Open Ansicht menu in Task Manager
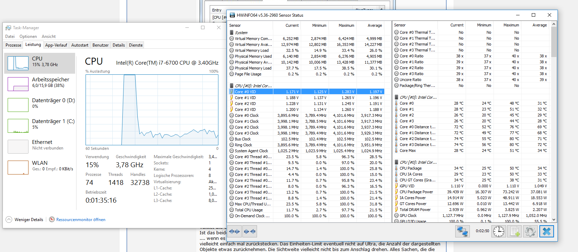 click(49, 36)
